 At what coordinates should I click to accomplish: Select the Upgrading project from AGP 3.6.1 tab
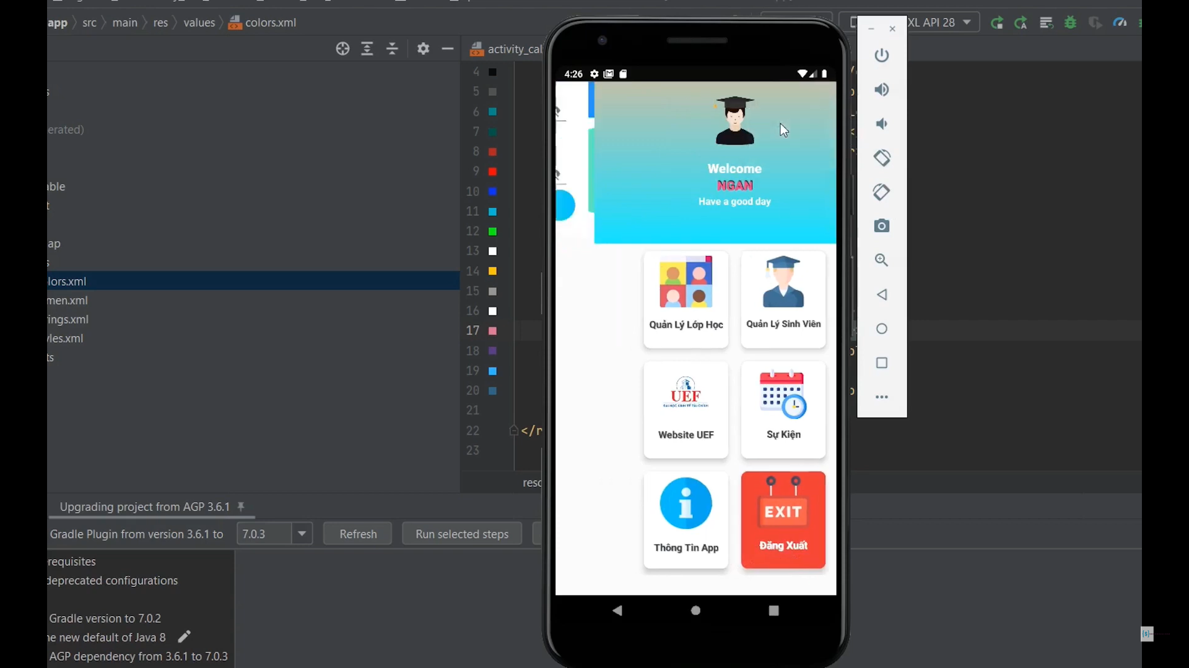[x=145, y=507]
